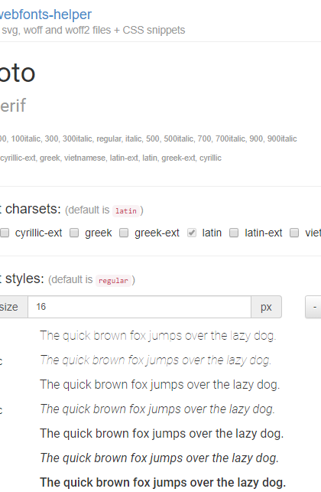Viewport: 321px width, 492px height.
Task: Select the regular weight upright sample sentence
Action: tap(162, 434)
